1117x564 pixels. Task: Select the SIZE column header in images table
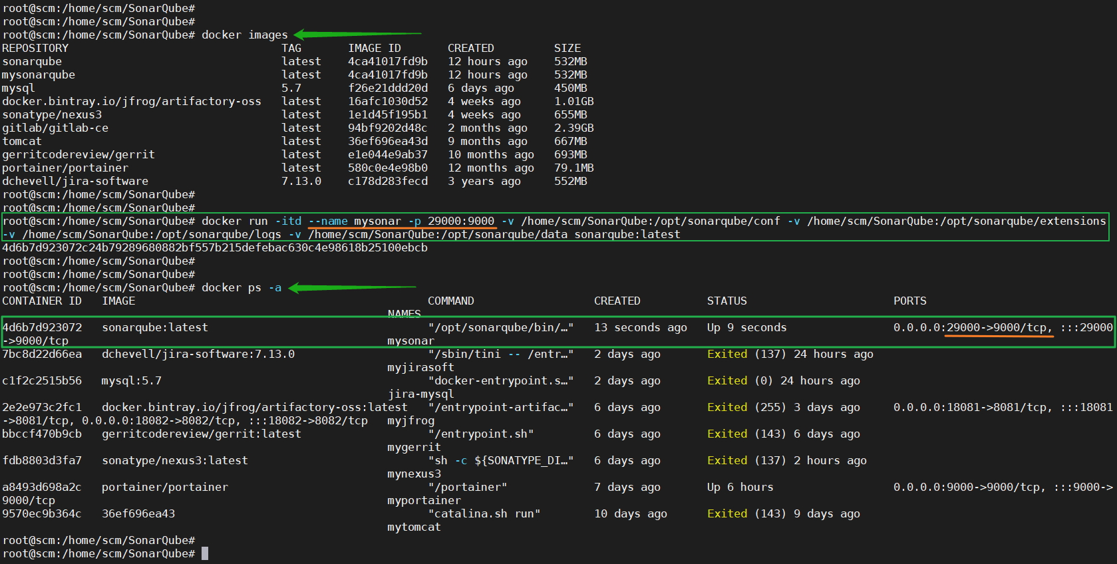click(567, 48)
